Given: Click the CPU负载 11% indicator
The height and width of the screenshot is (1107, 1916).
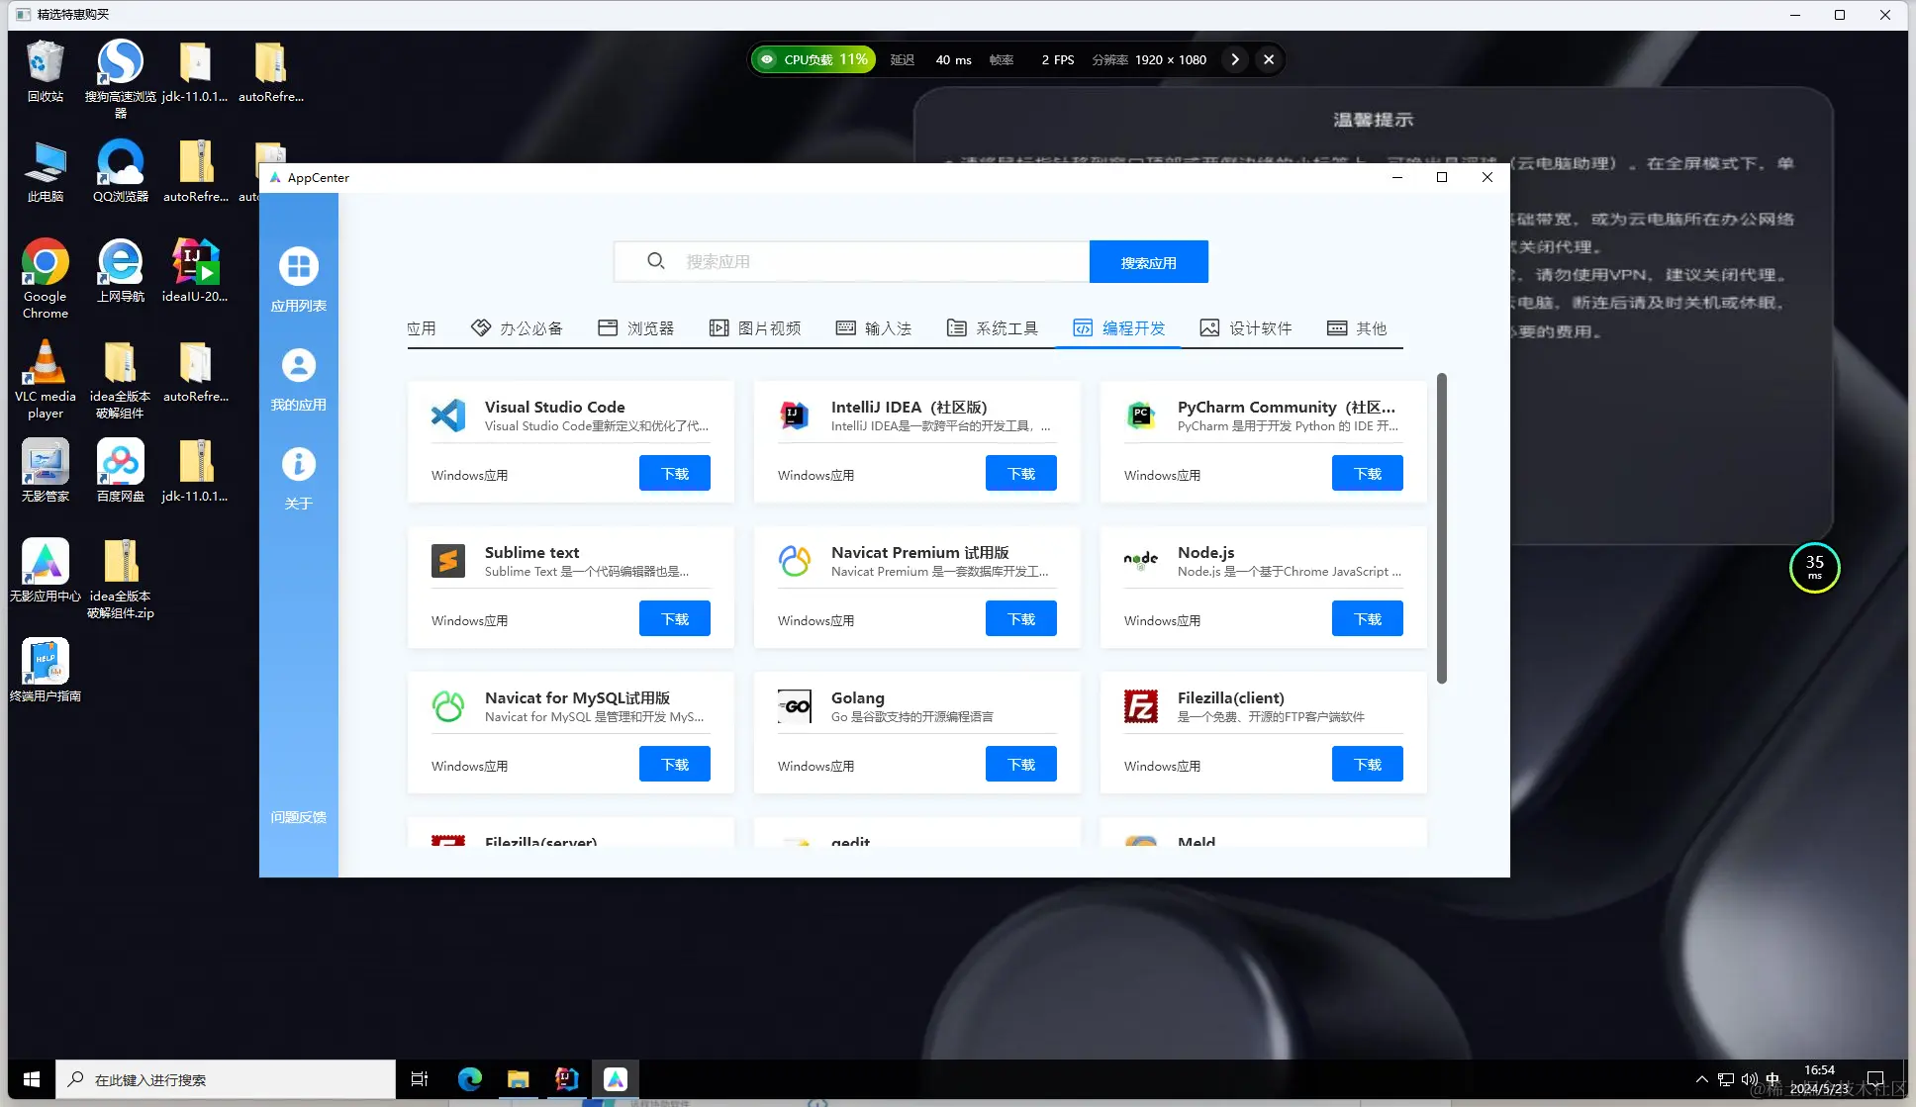Looking at the screenshot, I should 814,59.
